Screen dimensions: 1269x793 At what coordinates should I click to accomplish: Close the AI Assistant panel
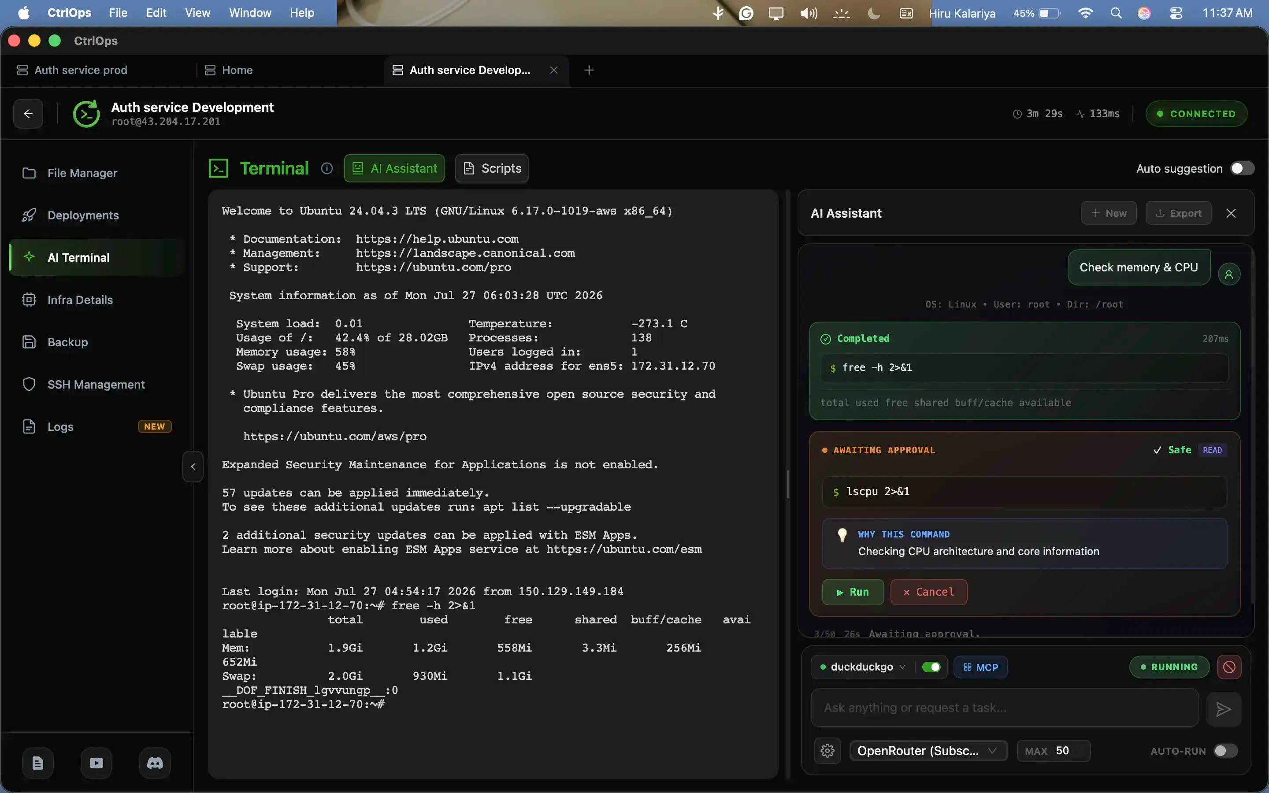(x=1231, y=213)
